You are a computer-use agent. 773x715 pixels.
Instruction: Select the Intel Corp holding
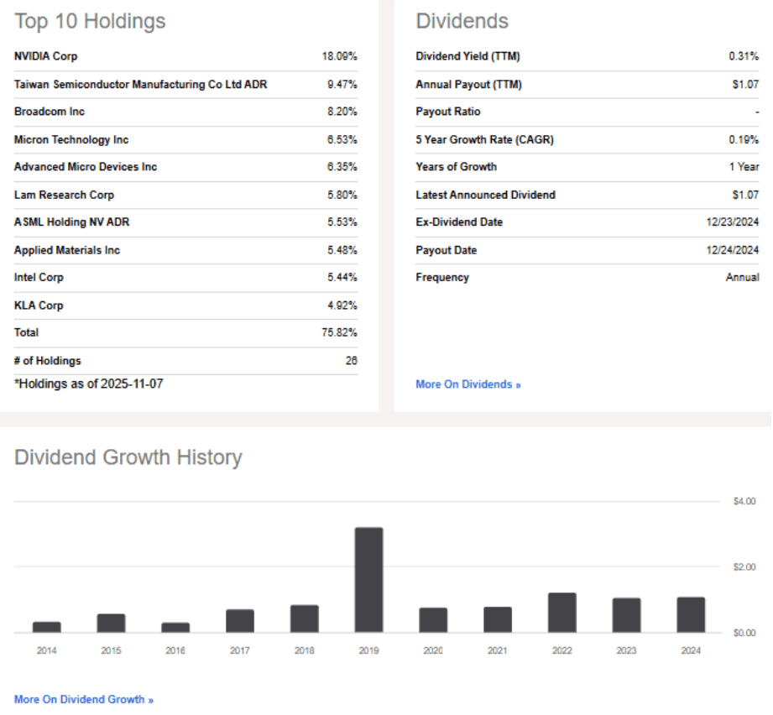pos(39,277)
